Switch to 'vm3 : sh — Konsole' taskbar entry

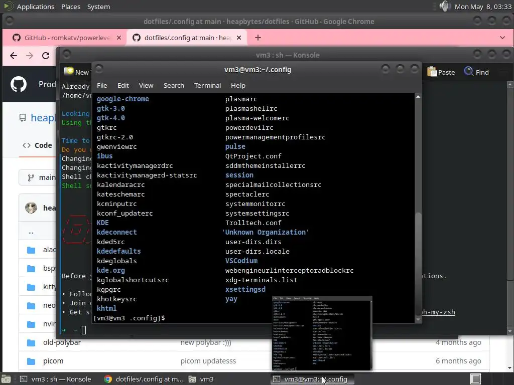[x=55, y=379]
